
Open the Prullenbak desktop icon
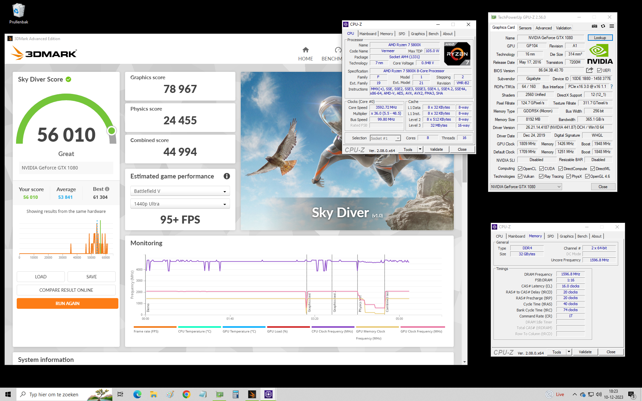click(19, 14)
